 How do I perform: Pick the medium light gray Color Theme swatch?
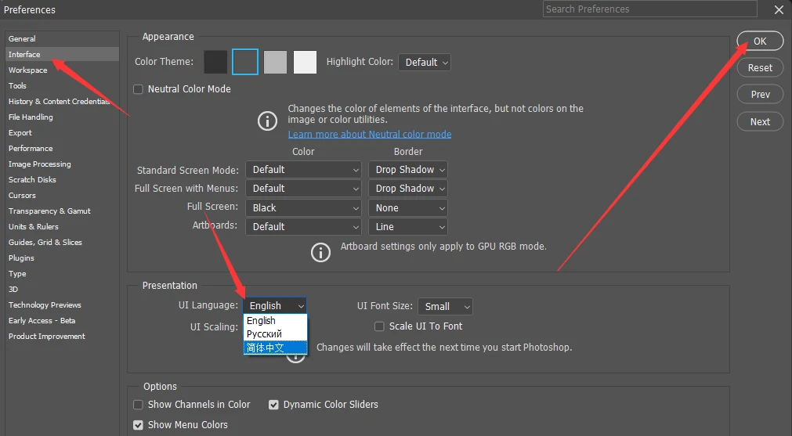pos(275,62)
